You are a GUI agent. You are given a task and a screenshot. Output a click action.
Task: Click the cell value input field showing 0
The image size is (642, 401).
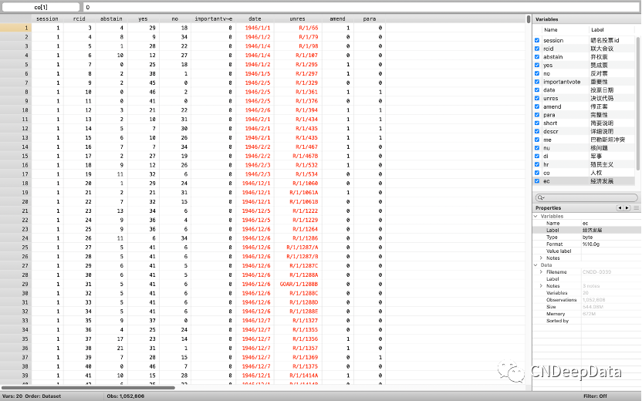click(x=361, y=8)
